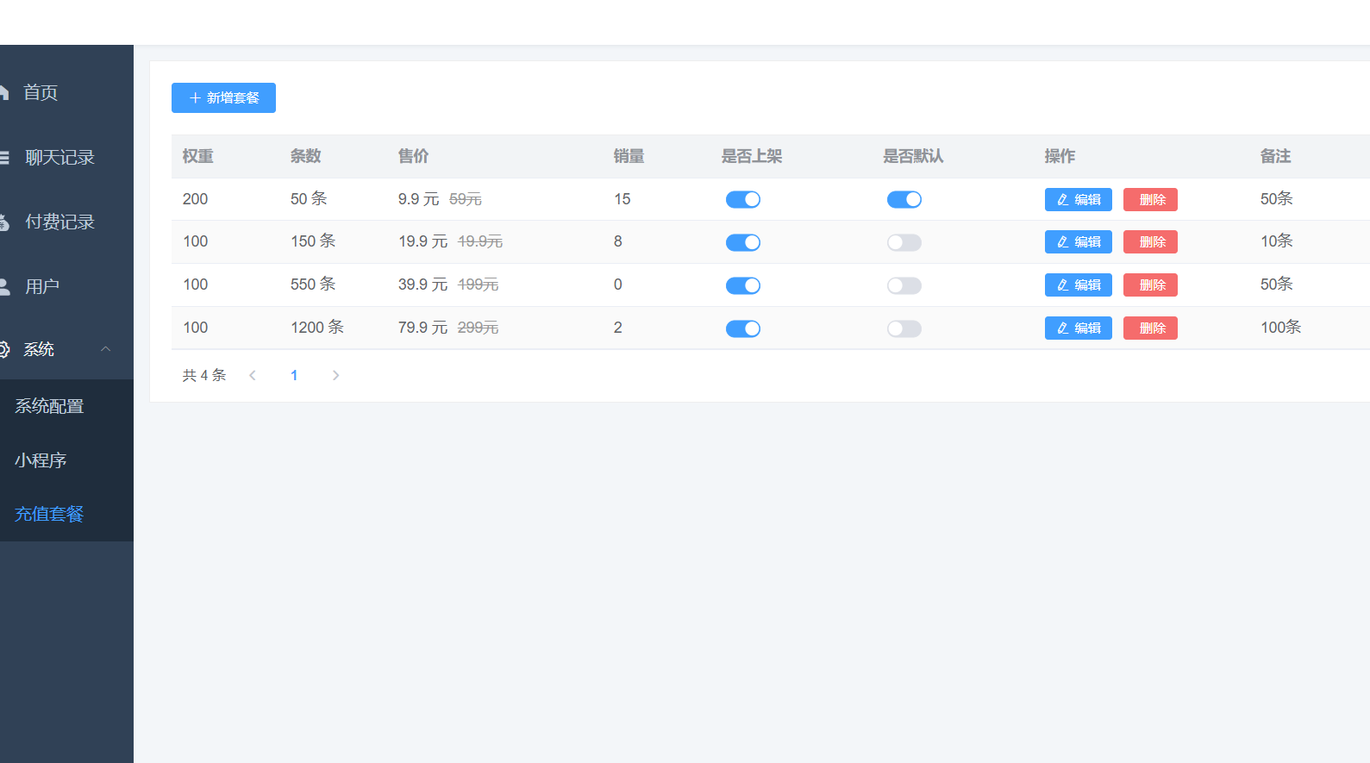
Task: Open the 小程序 menu item
Action: click(41, 460)
